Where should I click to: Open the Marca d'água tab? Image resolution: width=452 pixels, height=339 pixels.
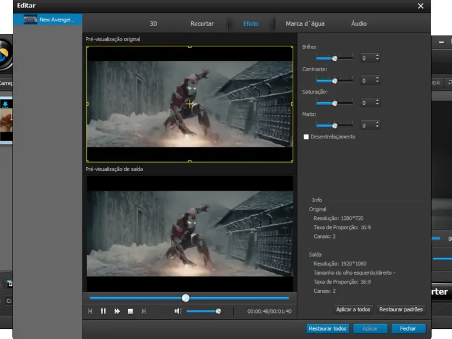[x=305, y=24]
